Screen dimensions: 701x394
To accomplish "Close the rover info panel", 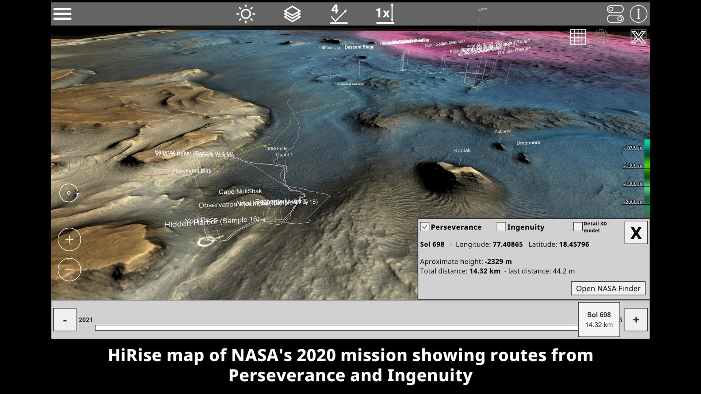I will pyautogui.click(x=636, y=232).
